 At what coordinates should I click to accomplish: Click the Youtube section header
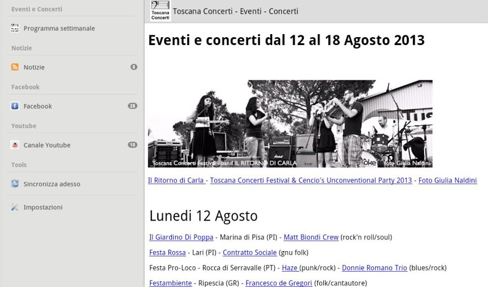coord(24,126)
